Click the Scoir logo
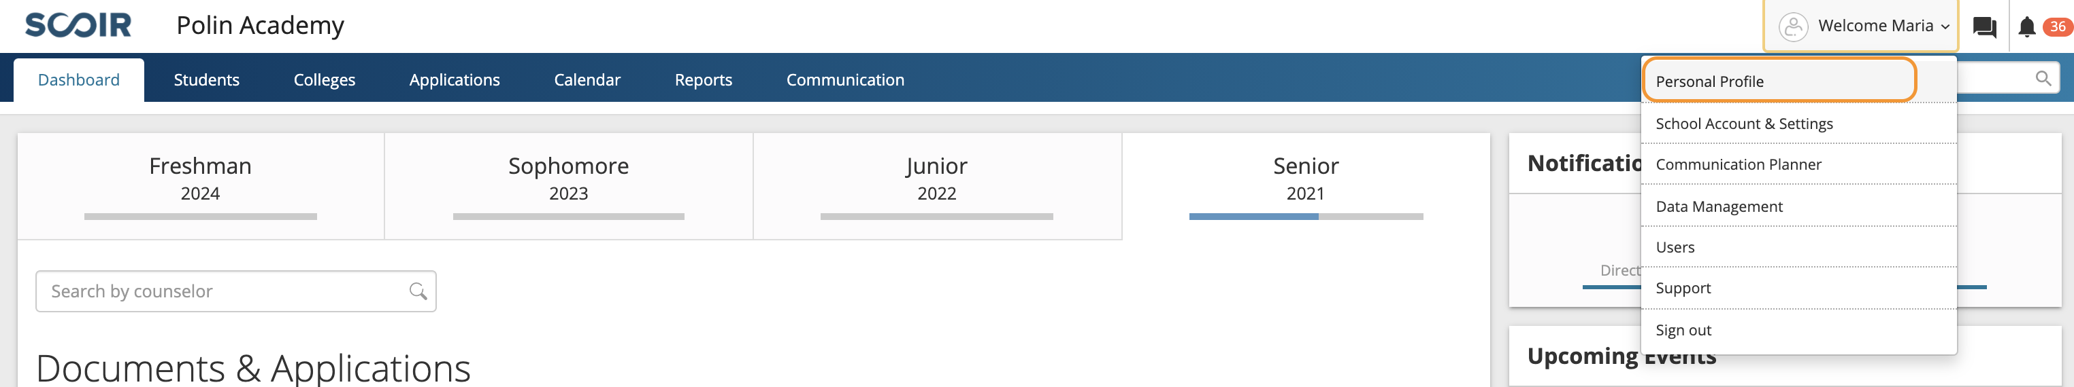The height and width of the screenshot is (387, 2074). [x=78, y=25]
